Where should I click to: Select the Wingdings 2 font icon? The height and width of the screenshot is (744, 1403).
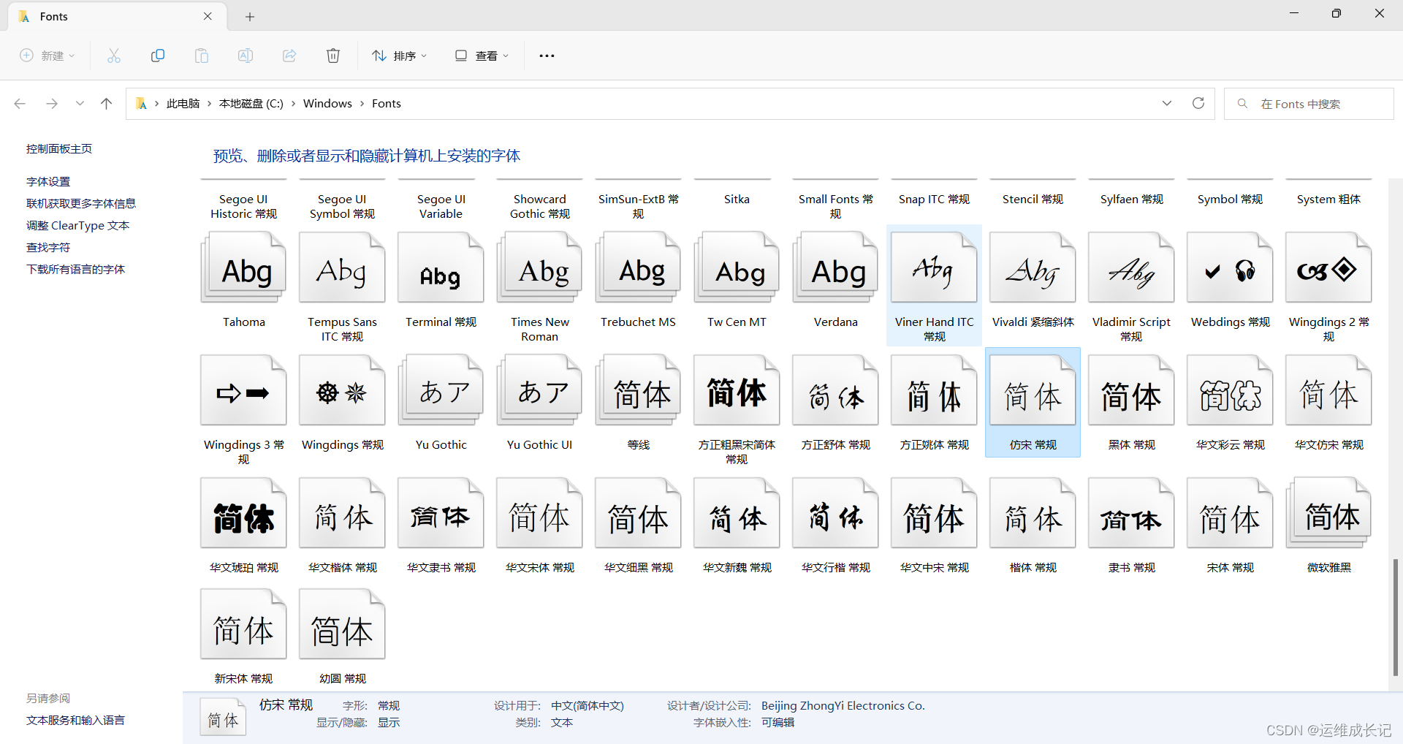(x=1328, y=267)
